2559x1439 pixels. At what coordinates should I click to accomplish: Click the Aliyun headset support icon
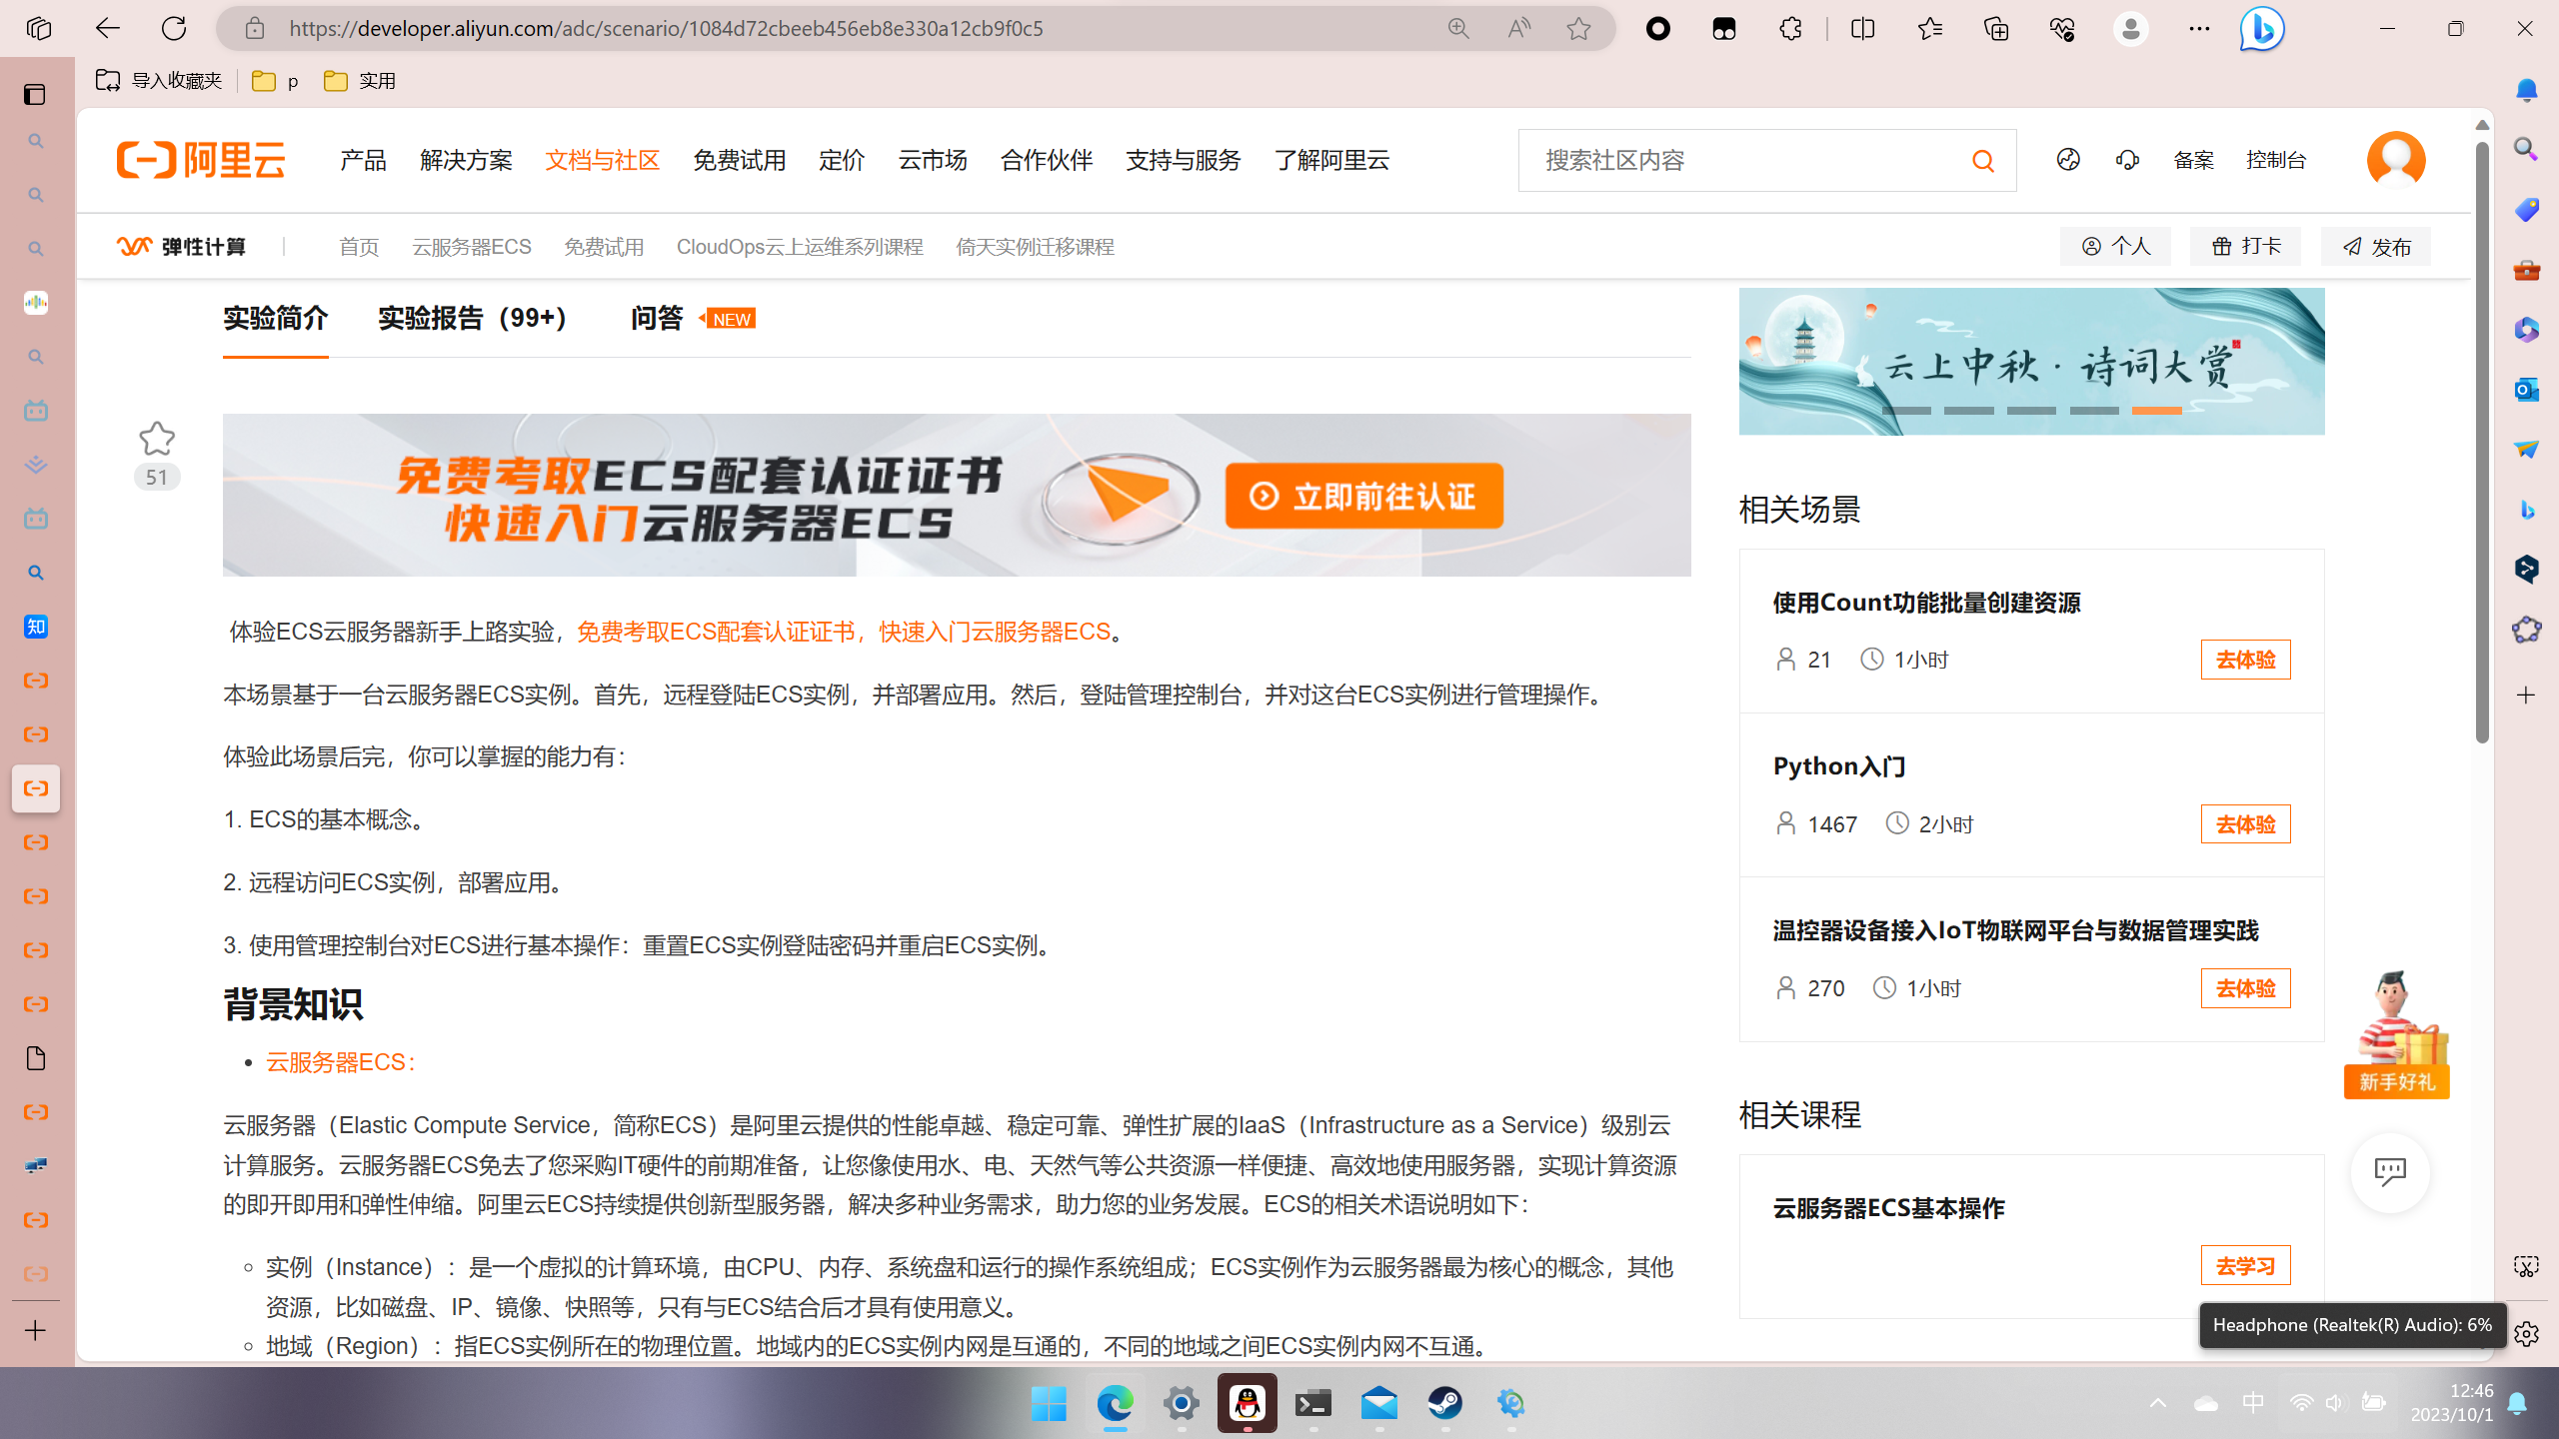tap(2127, 160)
